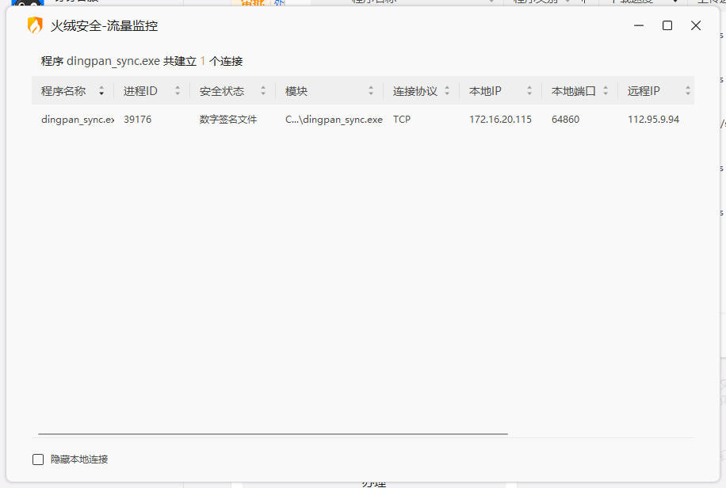Enable the 隐藏本地连接 checkbox

click(38, 459)
